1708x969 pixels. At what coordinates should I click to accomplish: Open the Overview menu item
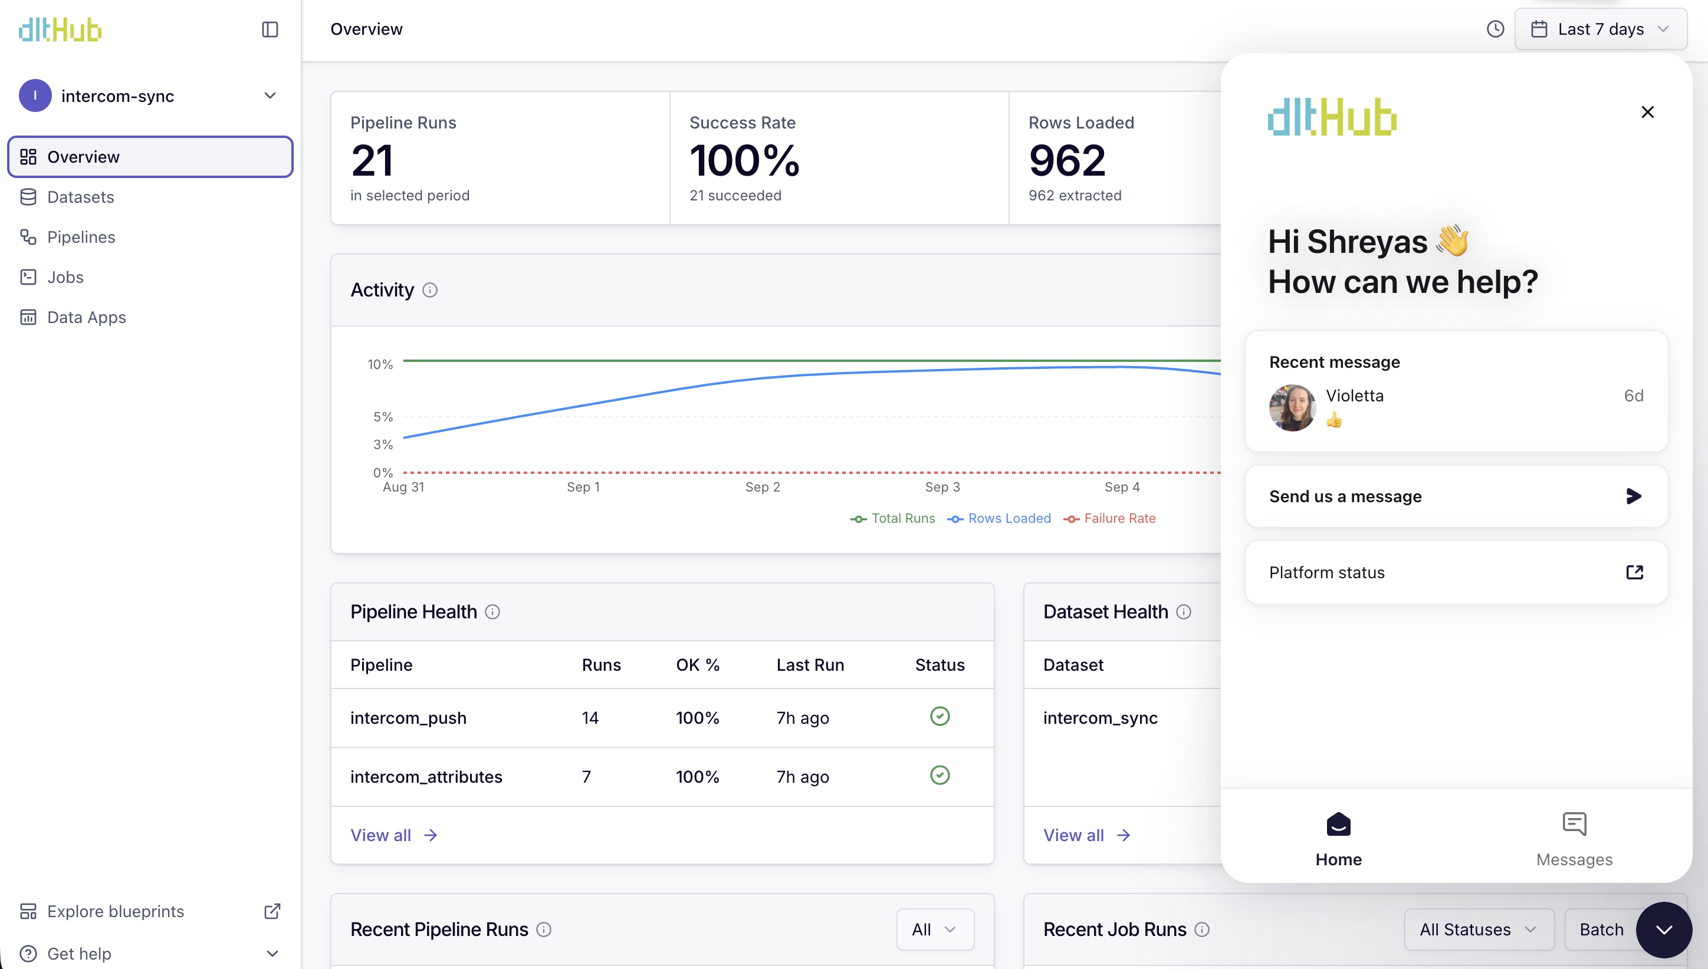coord(150,157)
